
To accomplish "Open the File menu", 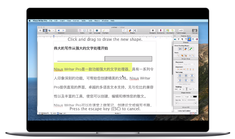I will tap(51, 21).
